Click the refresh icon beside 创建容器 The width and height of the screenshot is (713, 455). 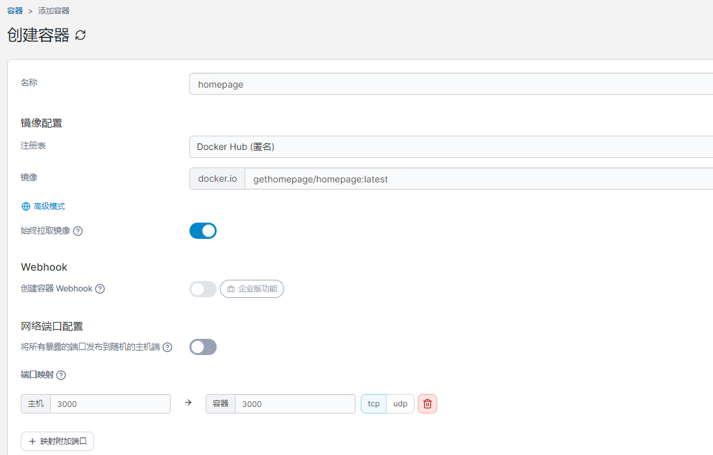[80, 35]
